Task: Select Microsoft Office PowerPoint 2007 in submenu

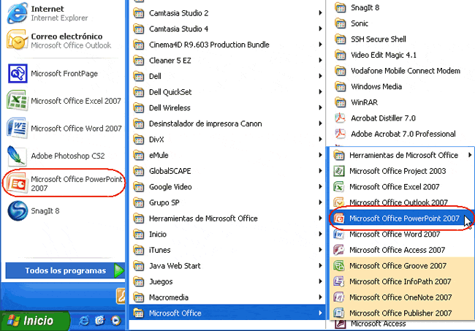Action: [x=404, y=218]
